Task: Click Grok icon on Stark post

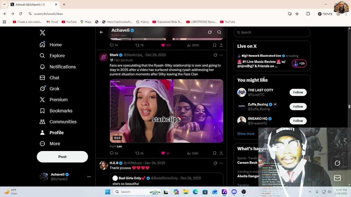Action: coord(216,55)
